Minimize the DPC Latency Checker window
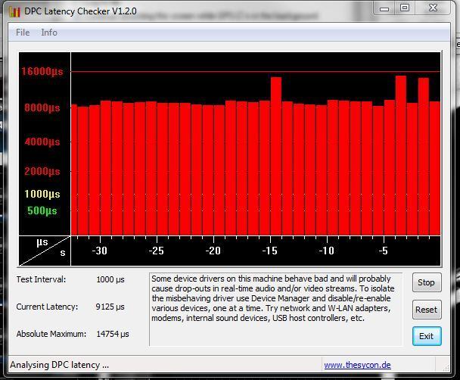The image size is (460, 380). coord(384,8)
